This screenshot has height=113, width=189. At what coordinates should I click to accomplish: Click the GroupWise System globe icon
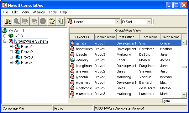11,41
